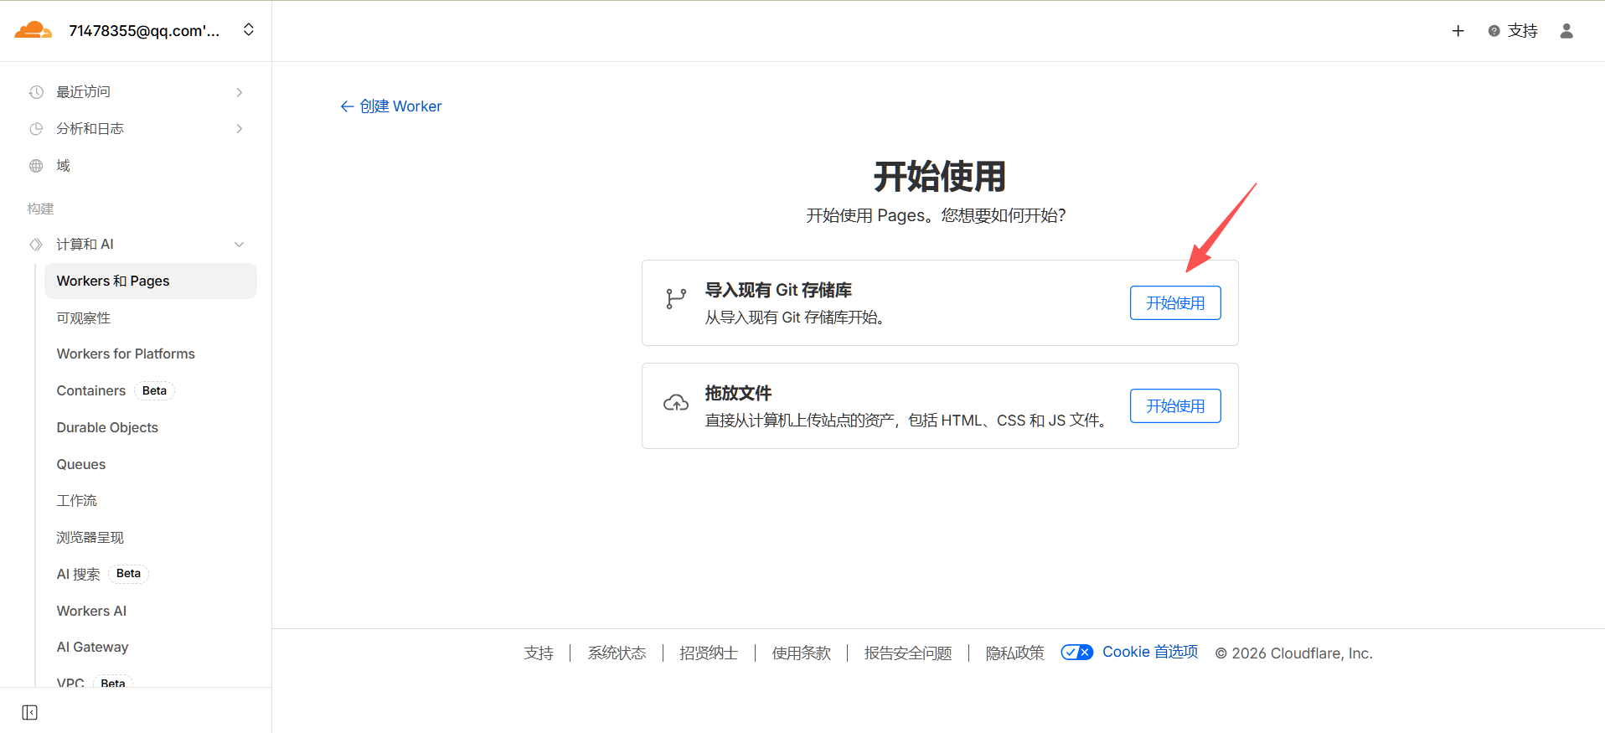The height and width of the screenshot is (733, 1605).
Task: Click the 拖放文件 heading
Action: click(738, 394)
